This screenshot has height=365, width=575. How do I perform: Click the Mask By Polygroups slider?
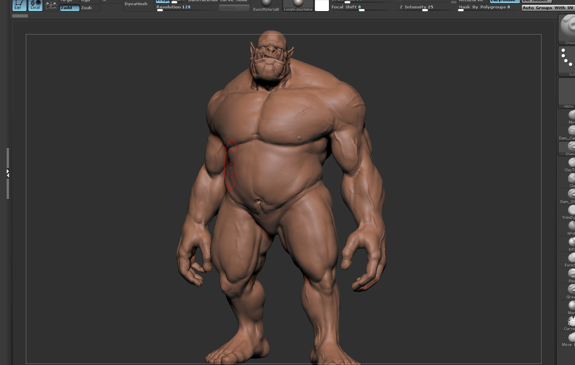(488, 8)
